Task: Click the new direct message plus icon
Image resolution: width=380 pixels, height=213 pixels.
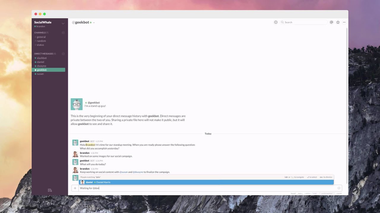Action: (x=63, y=54)
